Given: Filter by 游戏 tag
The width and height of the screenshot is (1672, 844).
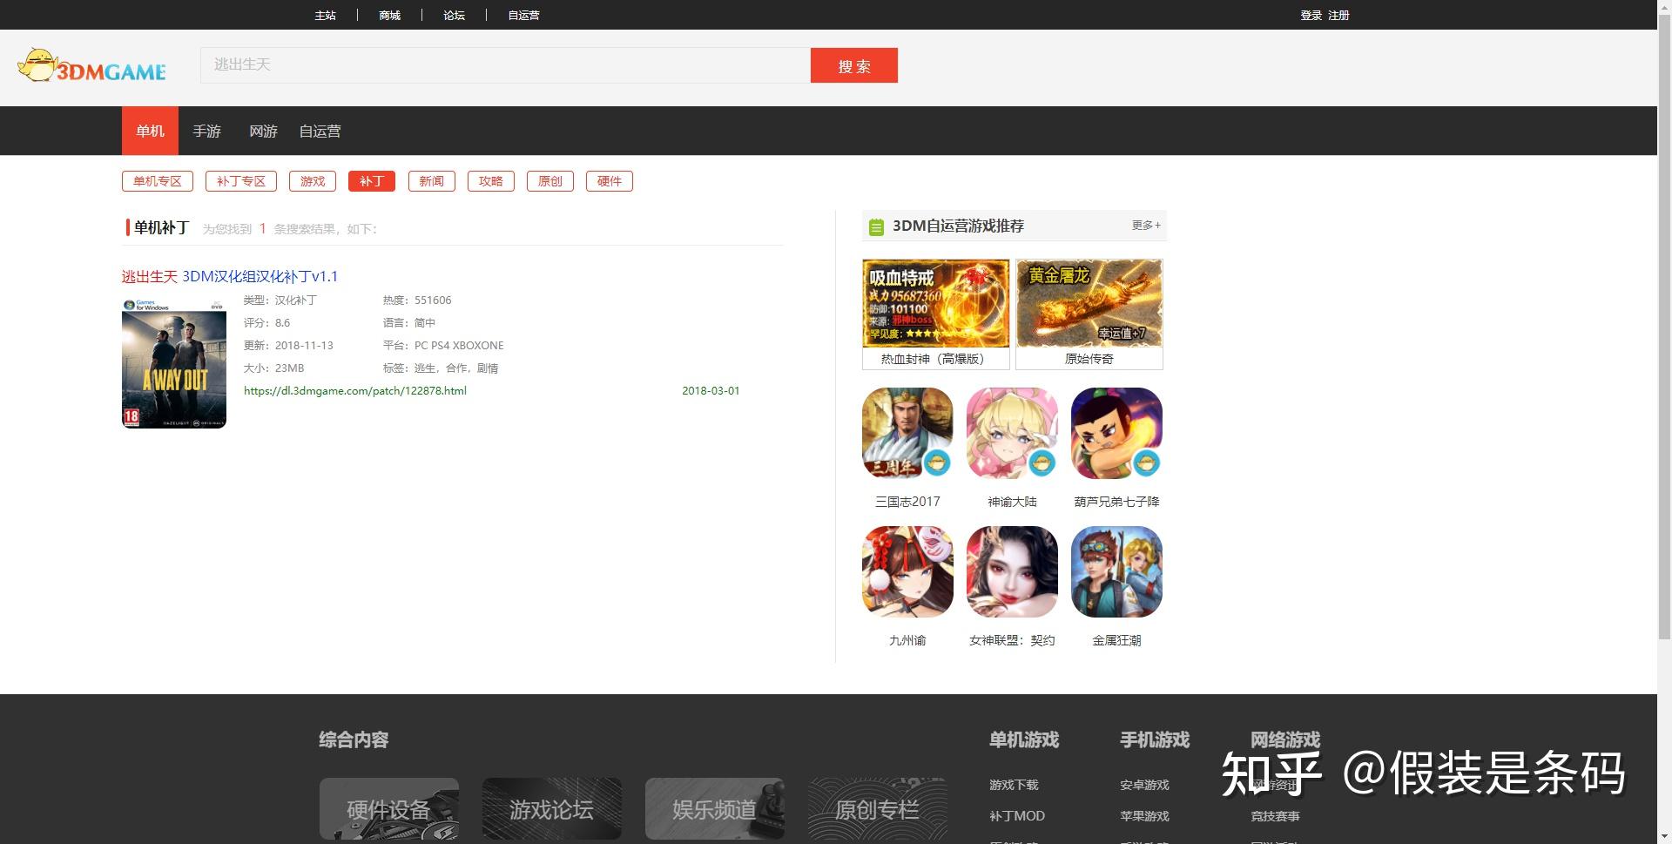Looking at the screenshot, I should point(313,181).
